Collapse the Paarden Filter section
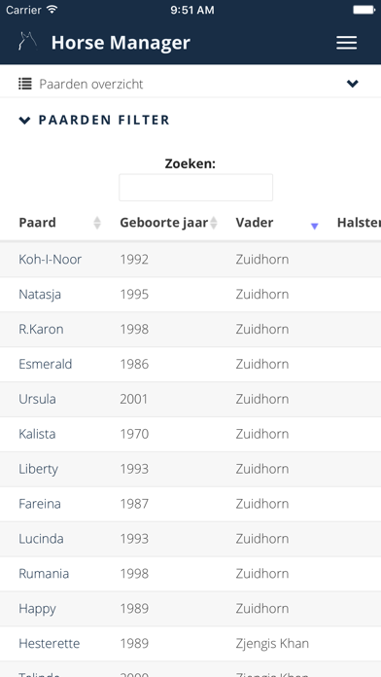 tap(94, 120)
